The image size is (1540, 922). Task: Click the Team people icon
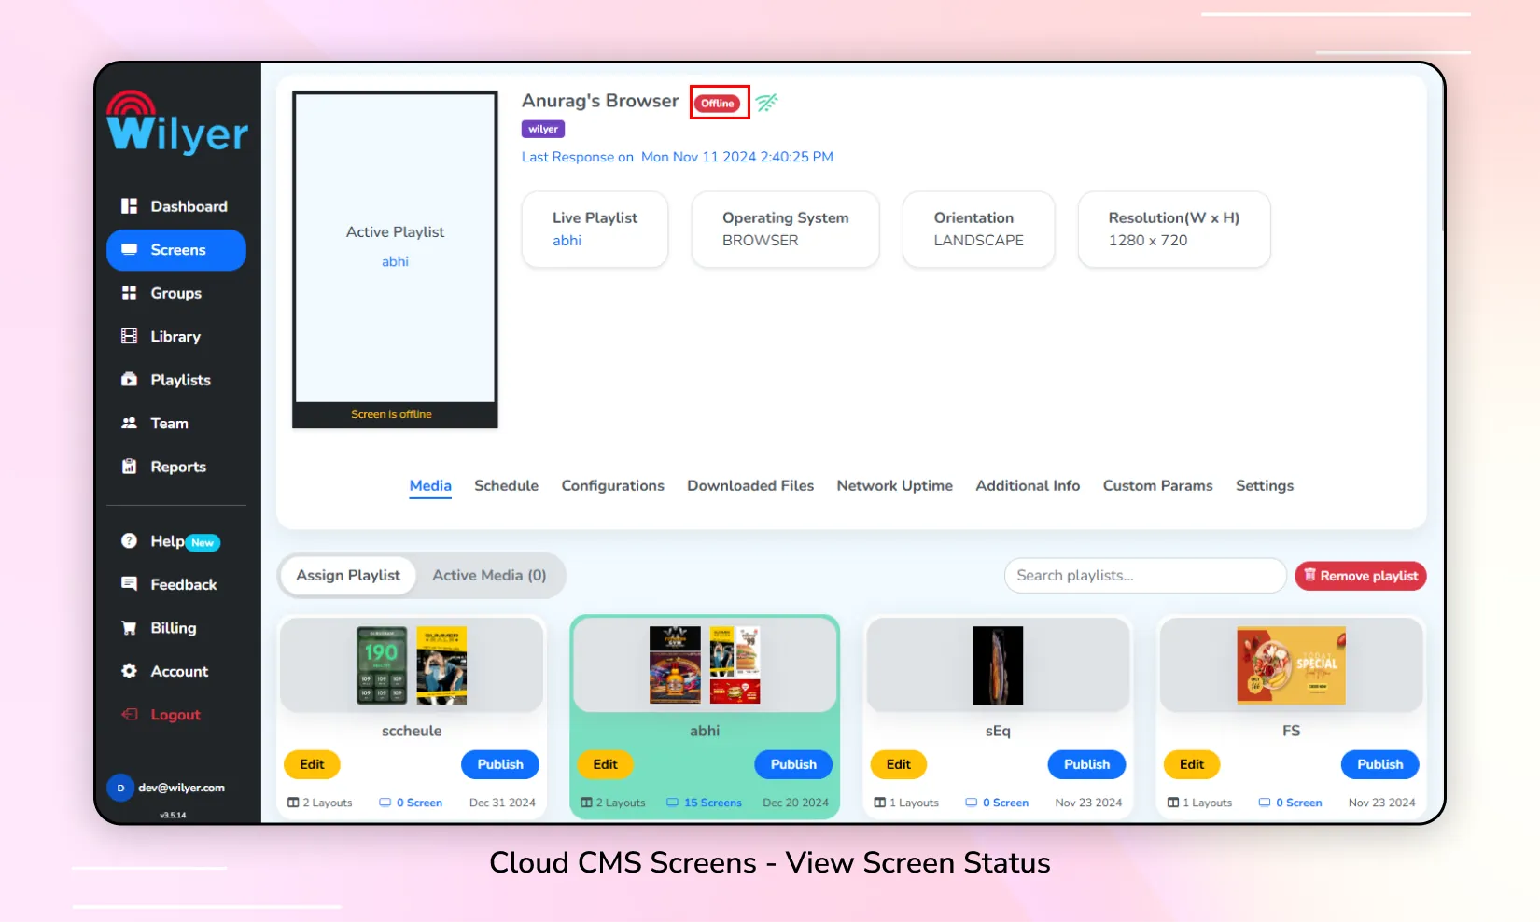coord(129,423)
